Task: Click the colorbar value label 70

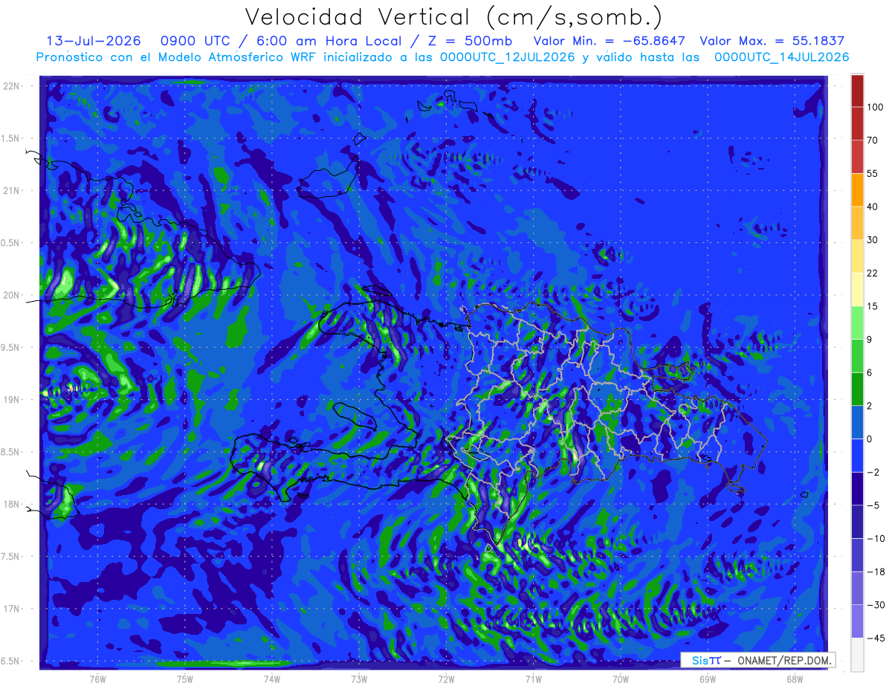Action: [872, 140]
